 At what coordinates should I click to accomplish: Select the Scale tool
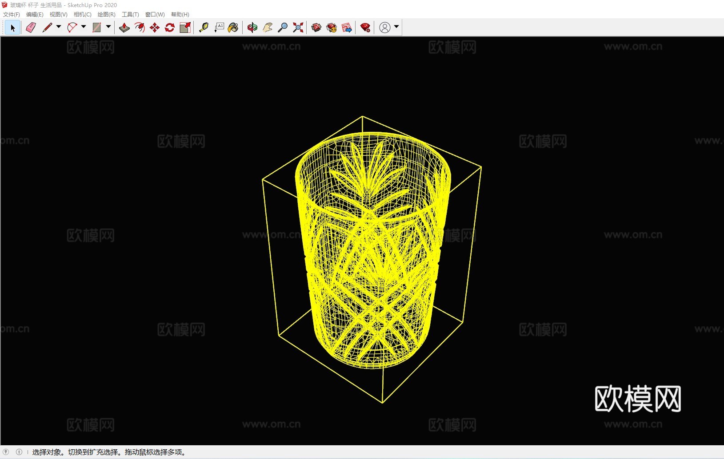(185, 28)
